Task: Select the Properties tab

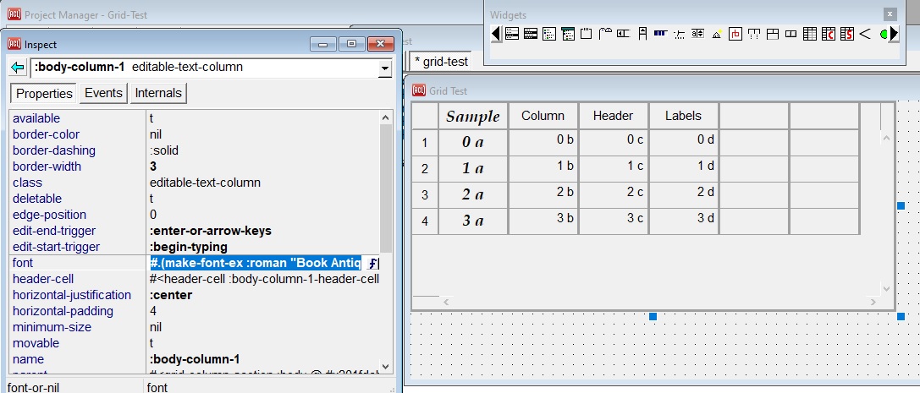Action: [44, 93]
